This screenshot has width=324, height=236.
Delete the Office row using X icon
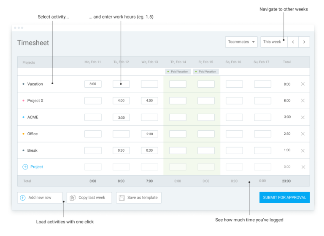303,134
